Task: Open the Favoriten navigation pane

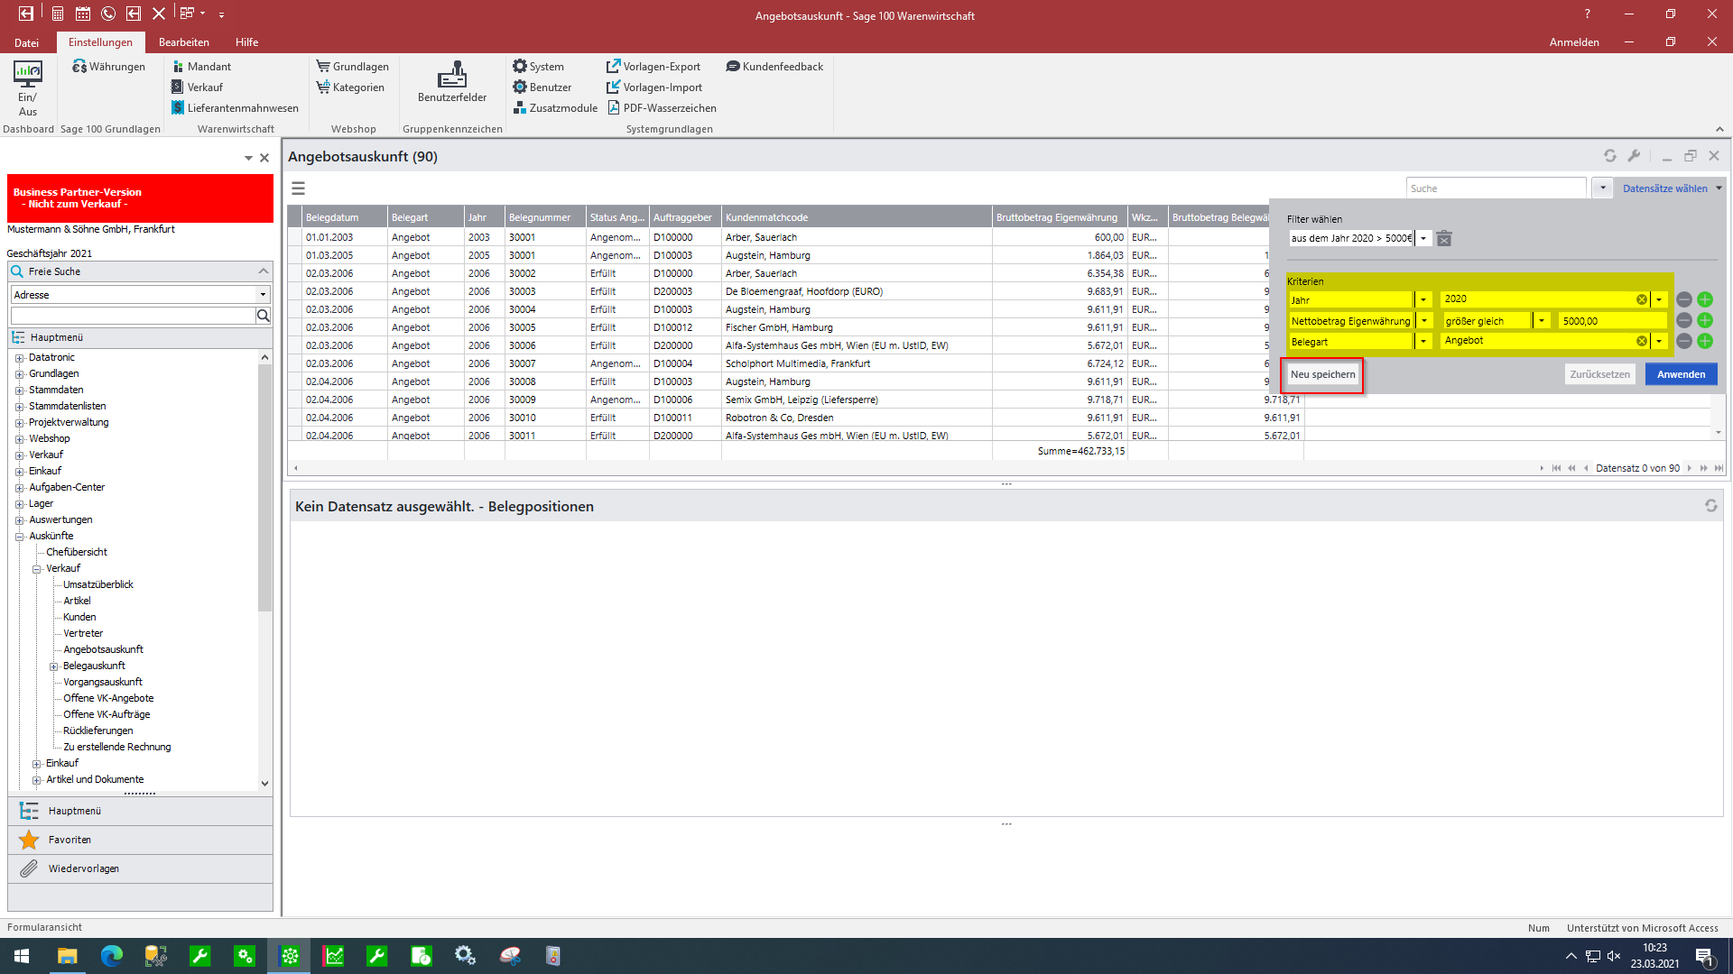Action: tap(140, 840)
